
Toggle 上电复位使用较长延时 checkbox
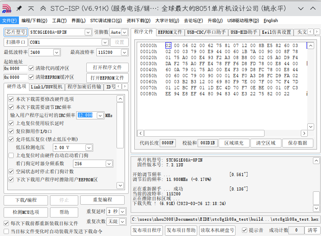(x=11, y=123)
